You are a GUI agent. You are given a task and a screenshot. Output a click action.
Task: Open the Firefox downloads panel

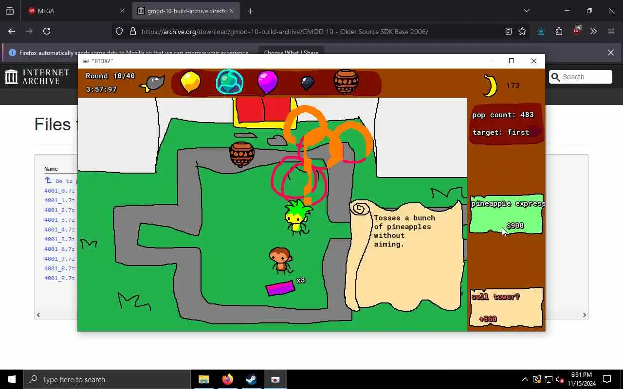click(x=541, y=31)
